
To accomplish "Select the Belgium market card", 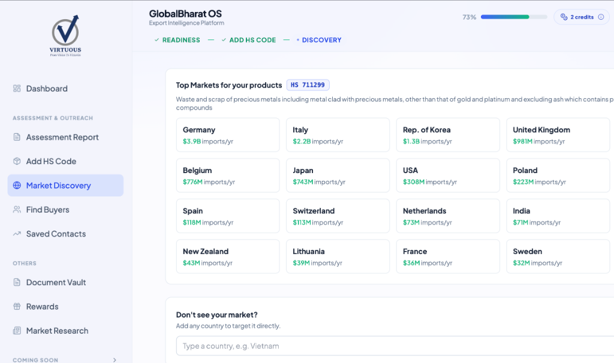I will coord(228,176).
